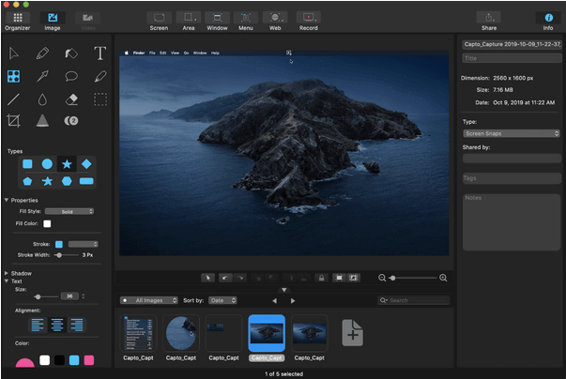Select the Text tool
The height and width of the screenshot is (379, 566).
click(x=99, y=53)
